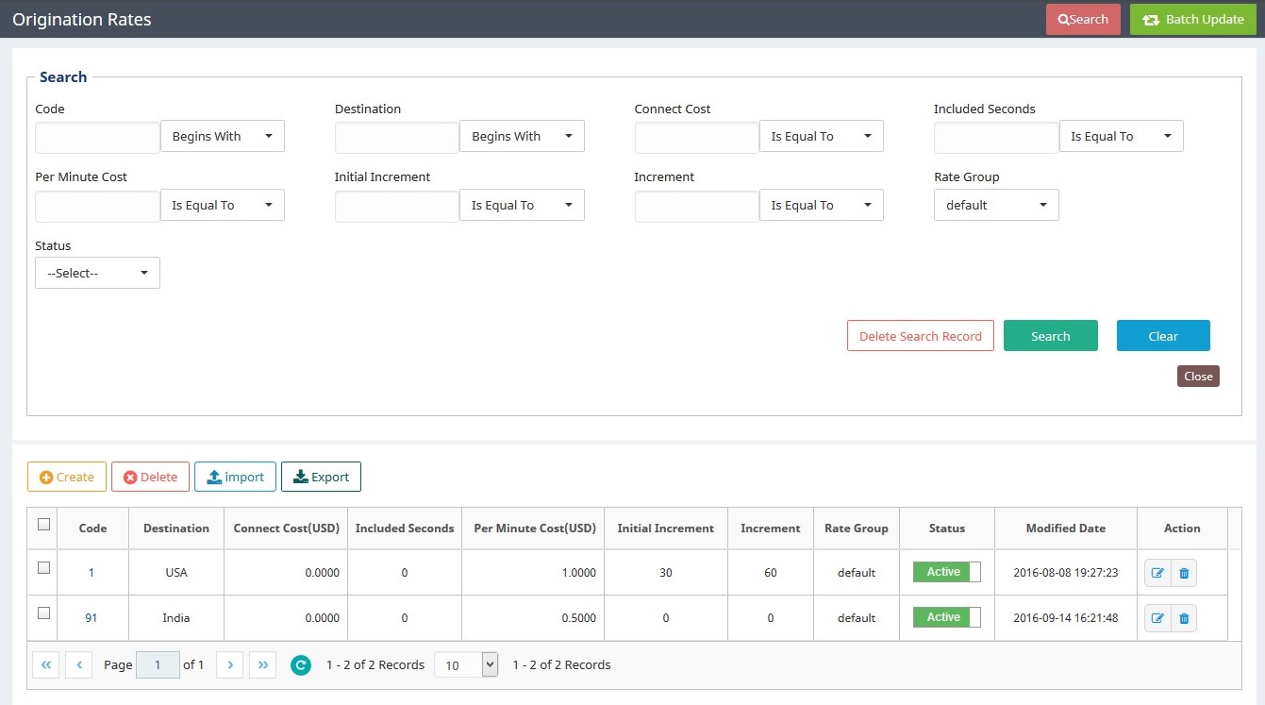Open Status --Select-- dropdown
Viewport: 1265px width, 705px height.
97,273
